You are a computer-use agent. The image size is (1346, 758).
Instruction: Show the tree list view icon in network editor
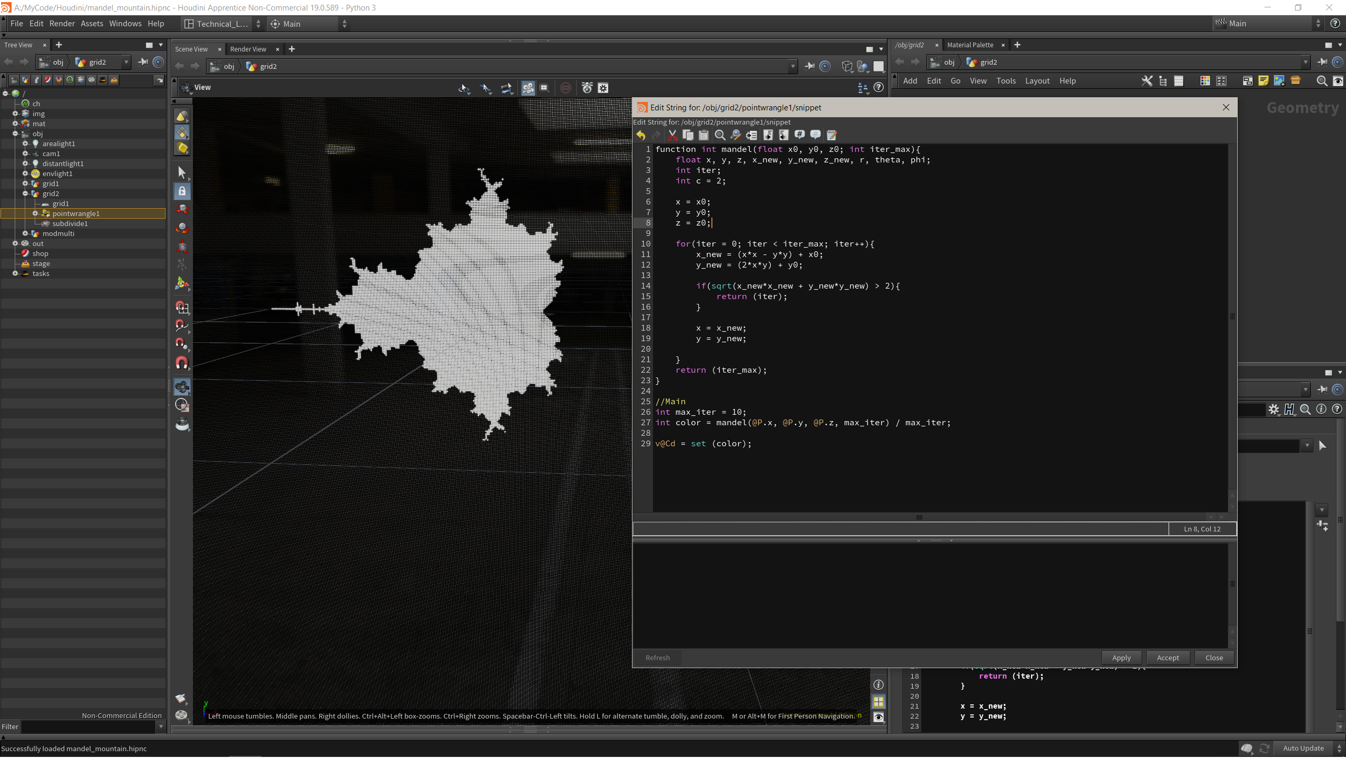coord(1163,81)
